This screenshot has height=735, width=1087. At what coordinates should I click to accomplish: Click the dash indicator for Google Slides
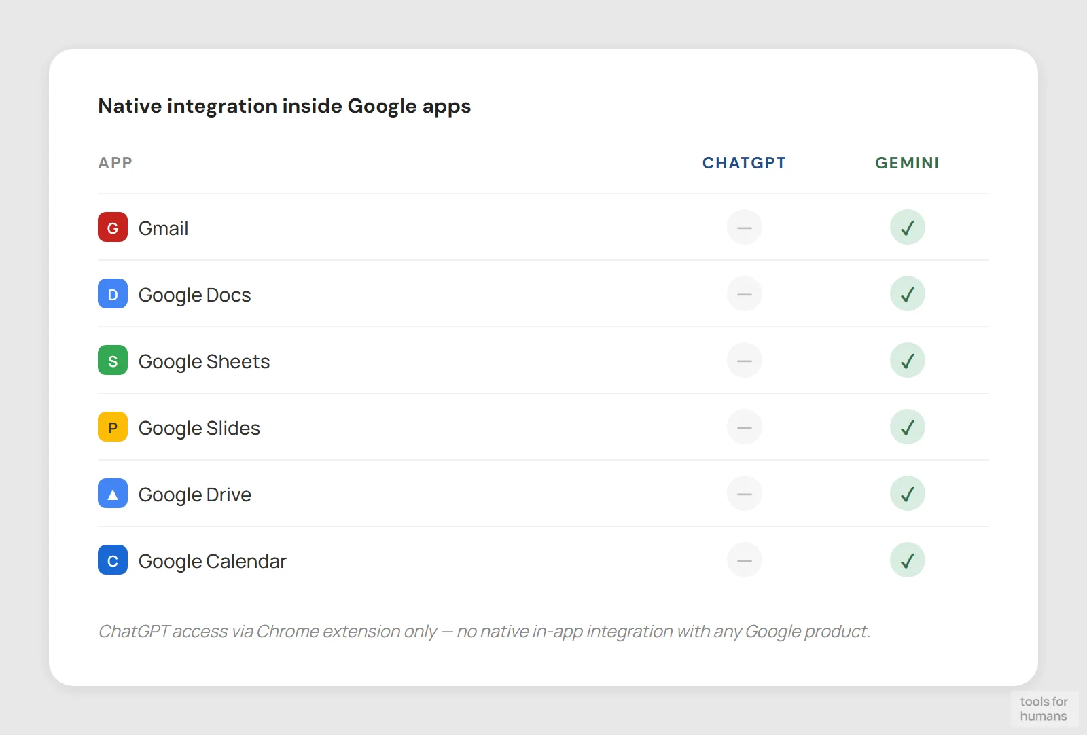[744, 427]
